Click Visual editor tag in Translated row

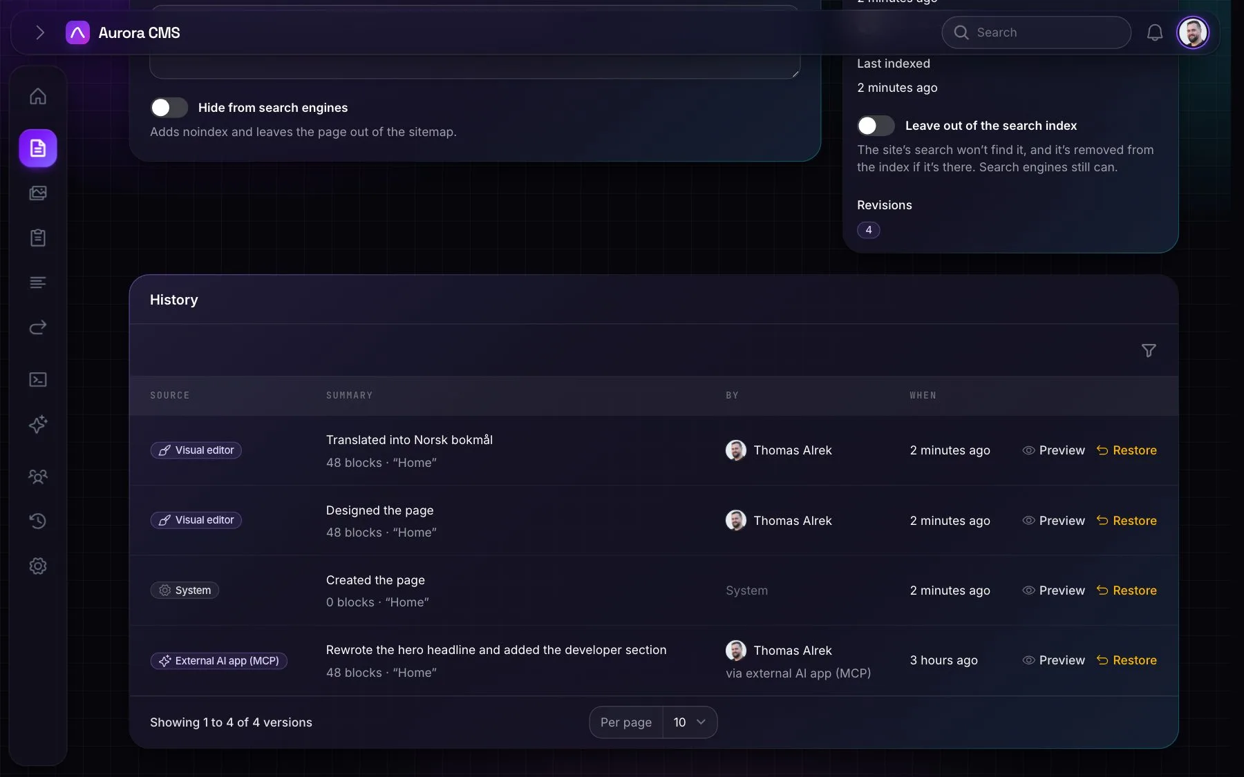(x=196, y=450)
